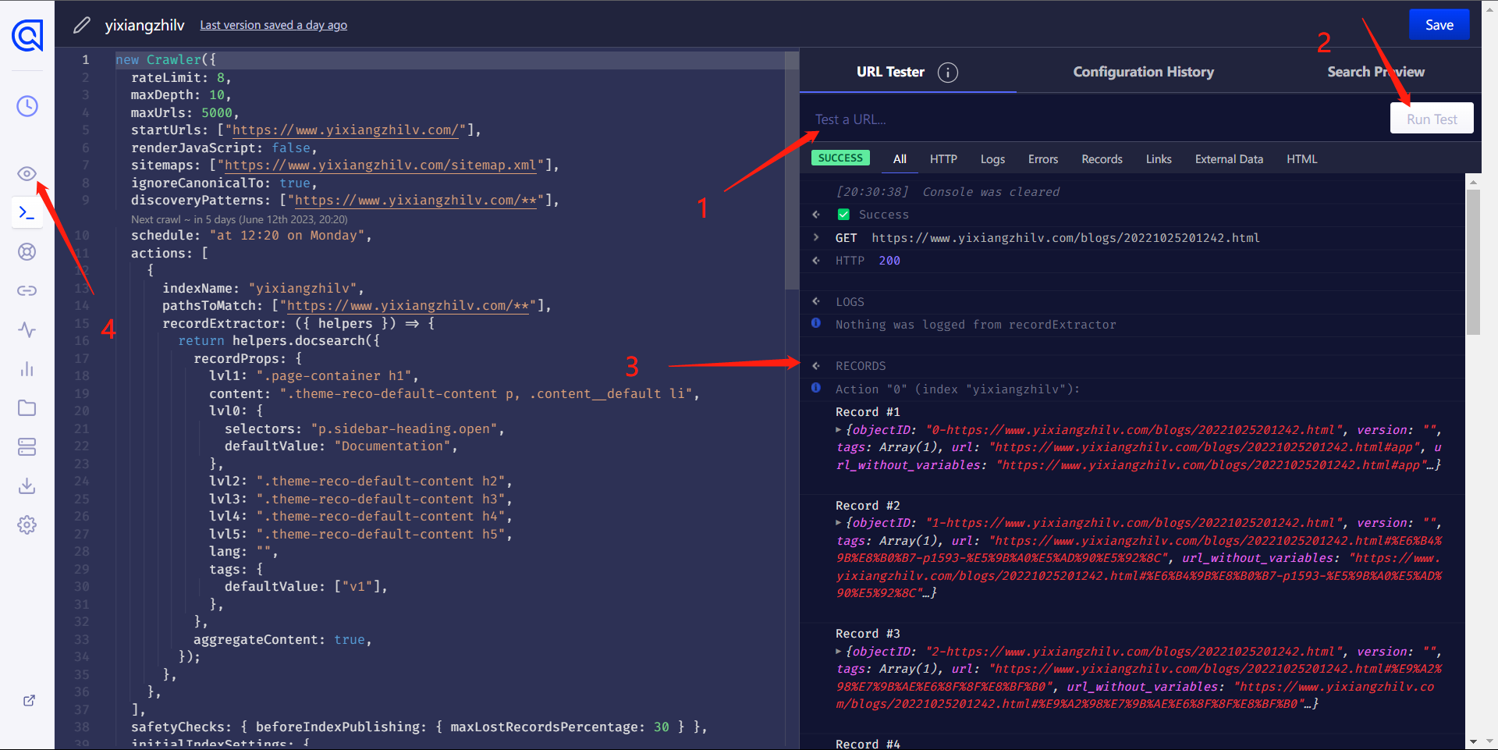Click the Algolia logo icon

27,35
